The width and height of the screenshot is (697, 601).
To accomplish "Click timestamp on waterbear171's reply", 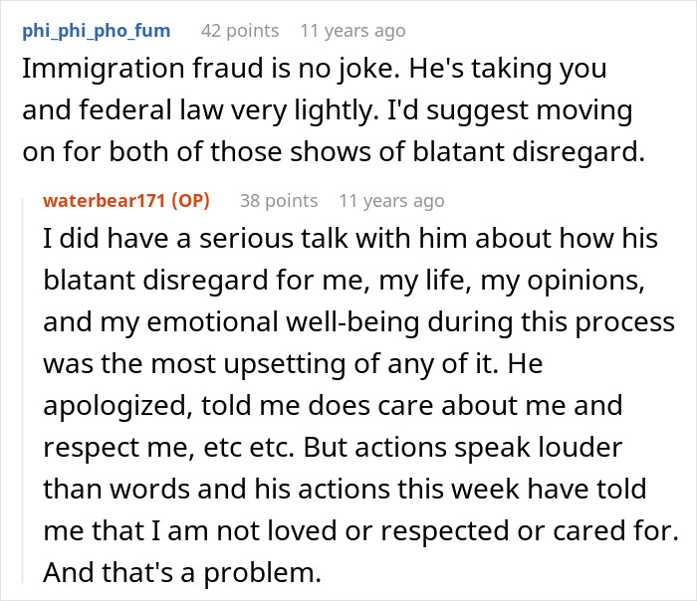I will (391, 201).
